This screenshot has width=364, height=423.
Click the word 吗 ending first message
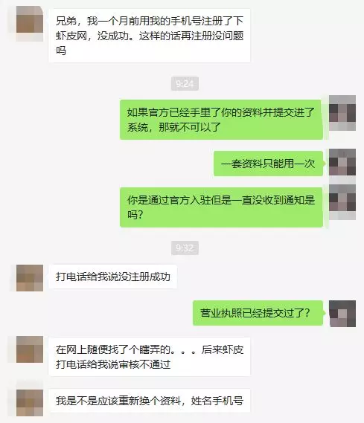pos(61,51)
